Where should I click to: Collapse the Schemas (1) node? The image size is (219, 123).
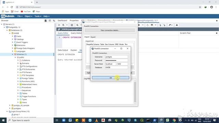[13, 54]
